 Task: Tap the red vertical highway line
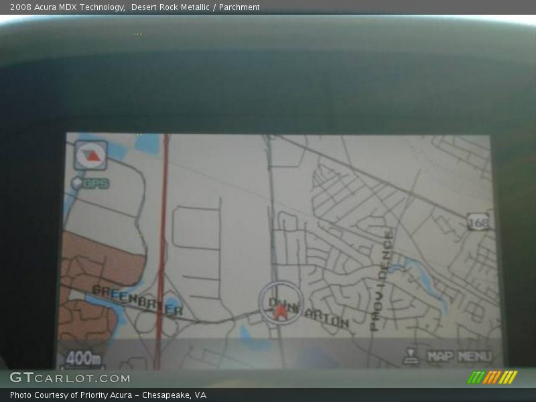click(x=162, y=251)
